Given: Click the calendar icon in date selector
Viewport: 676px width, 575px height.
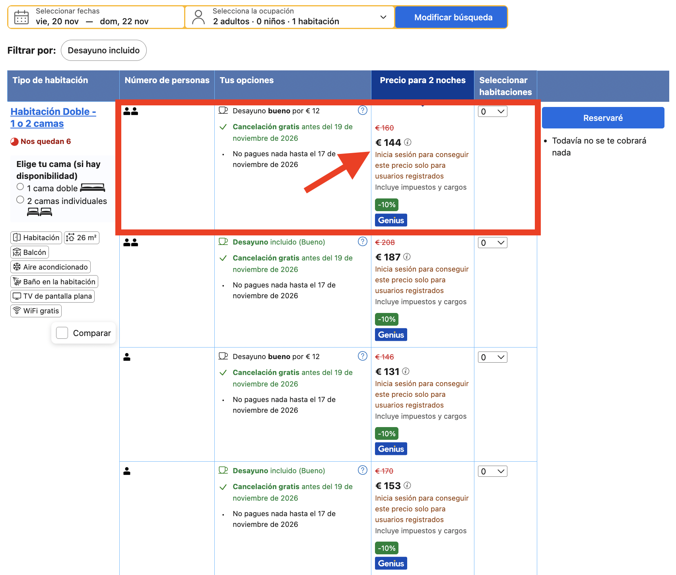Looking at the screenshot, I should coord(21,17).
